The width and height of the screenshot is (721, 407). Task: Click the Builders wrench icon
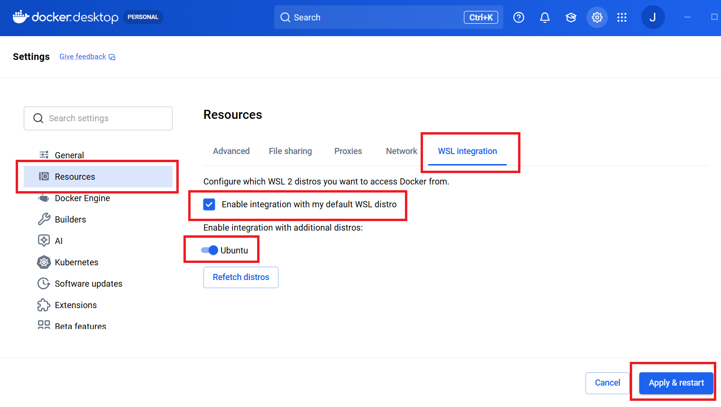pos(44,219)
